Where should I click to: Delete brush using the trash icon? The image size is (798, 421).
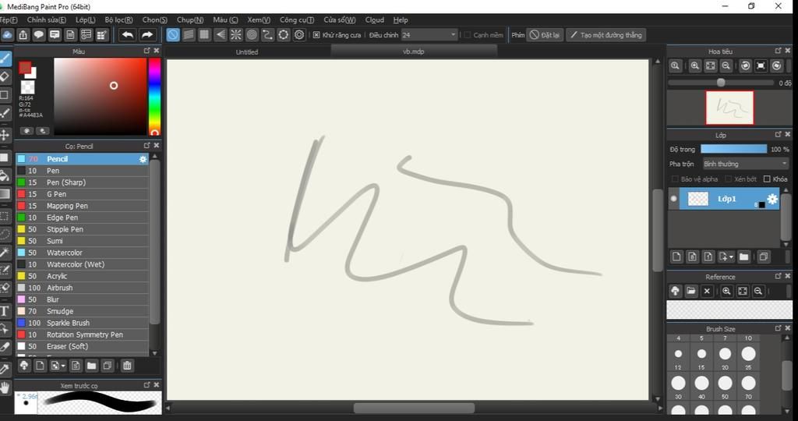tap(127, 366)
